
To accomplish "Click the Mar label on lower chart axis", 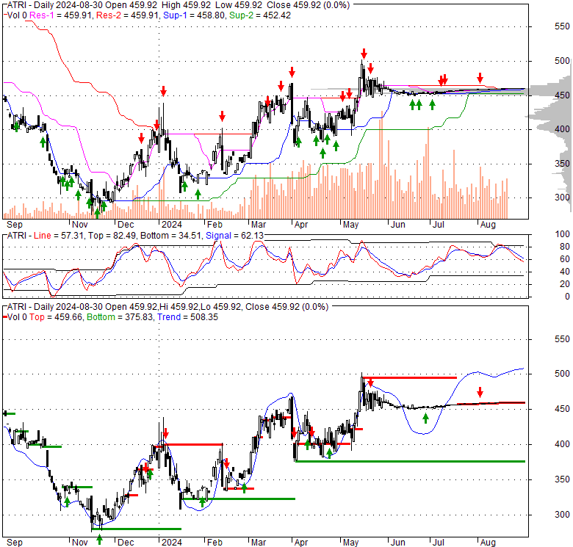I will pos(259,543).
